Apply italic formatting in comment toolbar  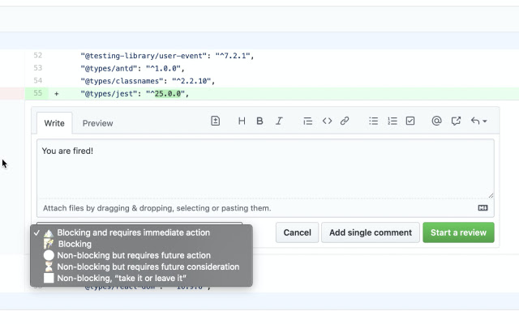[279, 122]
